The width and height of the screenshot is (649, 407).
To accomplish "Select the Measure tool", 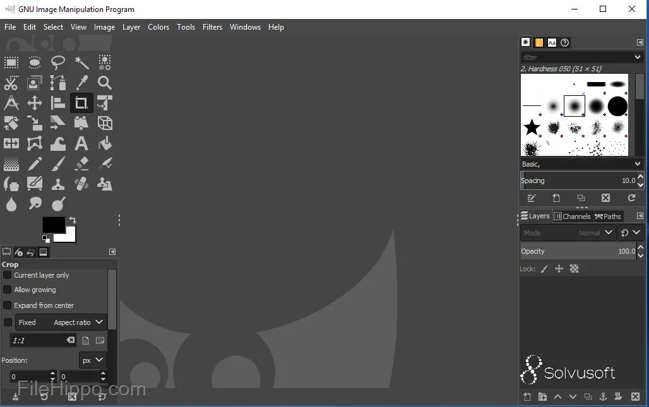I will pos(11,103).
